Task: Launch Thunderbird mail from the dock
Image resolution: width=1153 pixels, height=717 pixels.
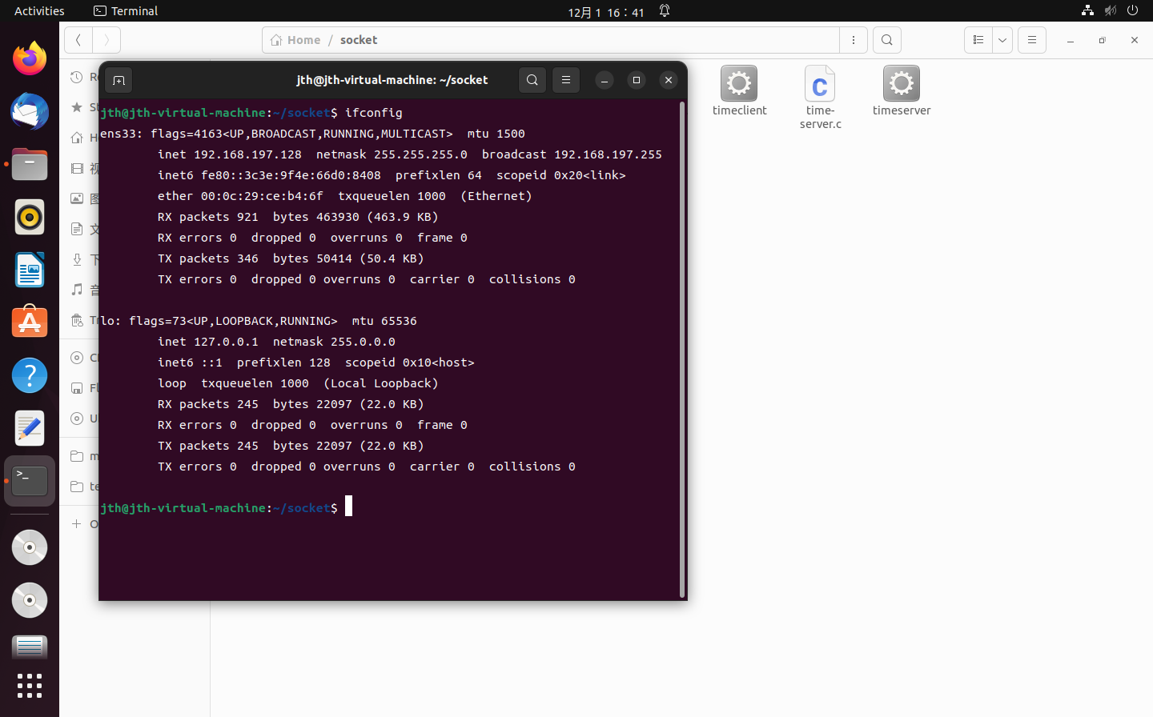Action: click(30, 111)
